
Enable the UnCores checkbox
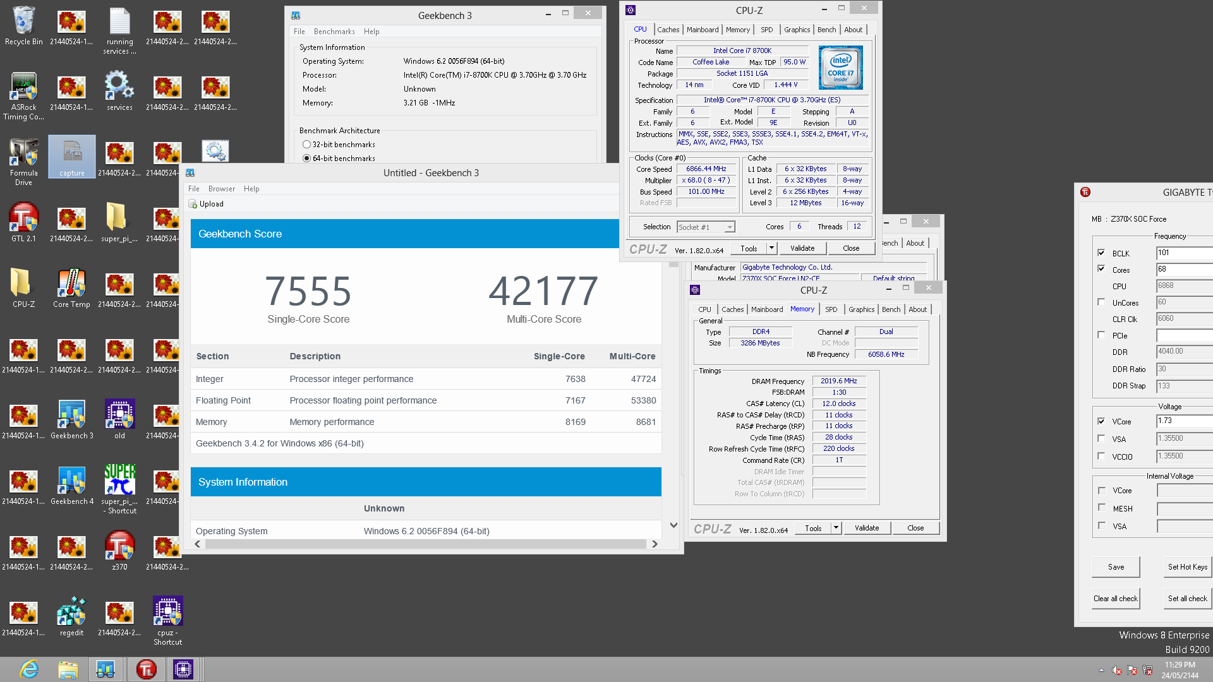click(1101, 302)
